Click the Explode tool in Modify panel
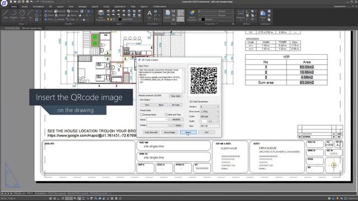This screenshot has width=358, height=201. click(60, 11)
